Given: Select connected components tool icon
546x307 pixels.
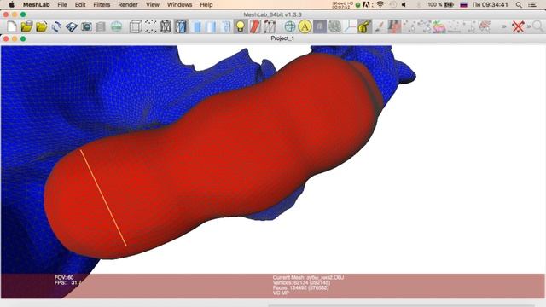Looking at the screenshot, I should point(424,26).
